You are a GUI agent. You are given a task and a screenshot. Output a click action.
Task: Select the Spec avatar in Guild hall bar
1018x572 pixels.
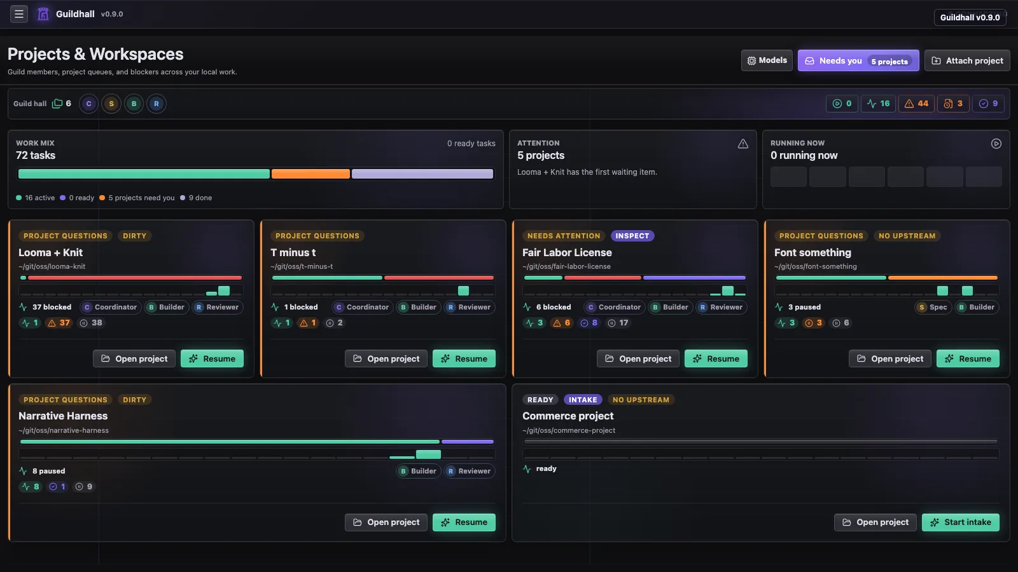click(x=111, y=104)
